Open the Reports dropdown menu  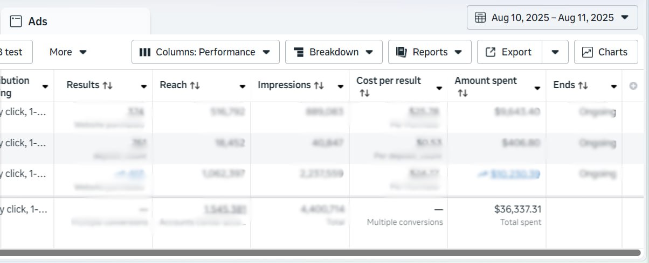430,52
